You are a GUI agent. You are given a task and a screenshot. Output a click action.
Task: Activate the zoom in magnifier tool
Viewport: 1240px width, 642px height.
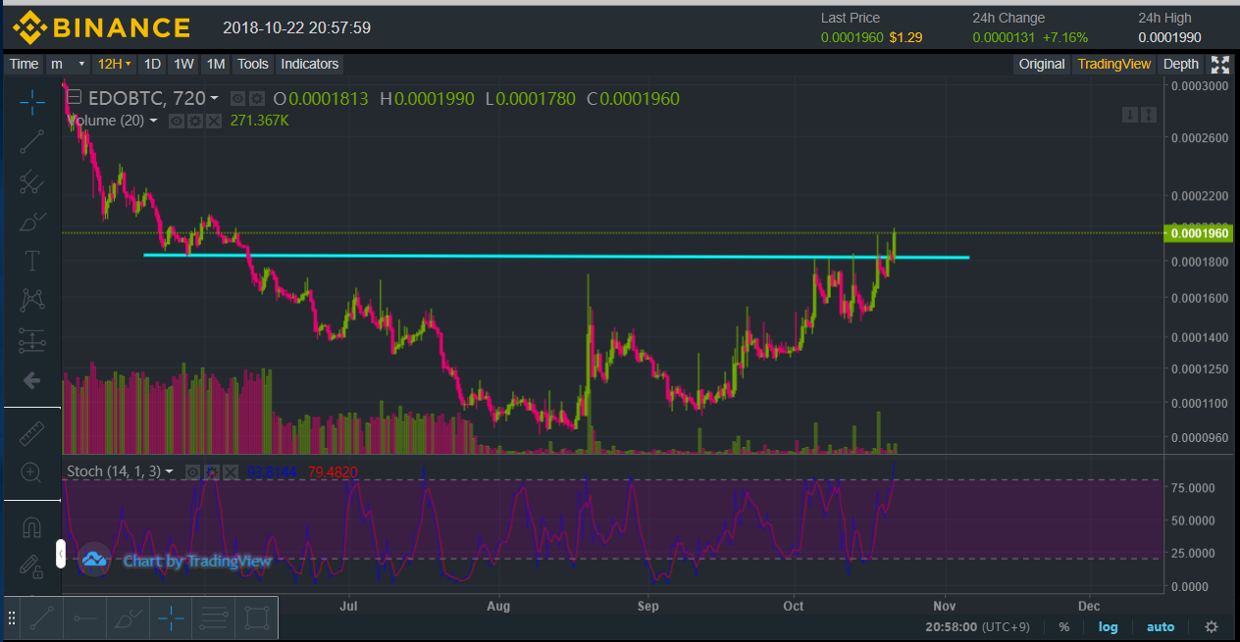coord(31,472)
